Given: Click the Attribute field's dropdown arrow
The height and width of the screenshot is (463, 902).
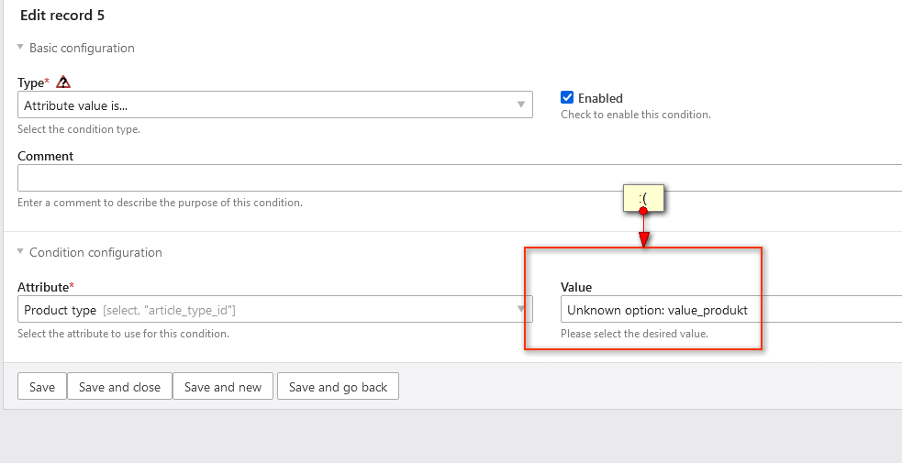Looking at the screenshot, I should pyautogui.click(x=520, y=310).
